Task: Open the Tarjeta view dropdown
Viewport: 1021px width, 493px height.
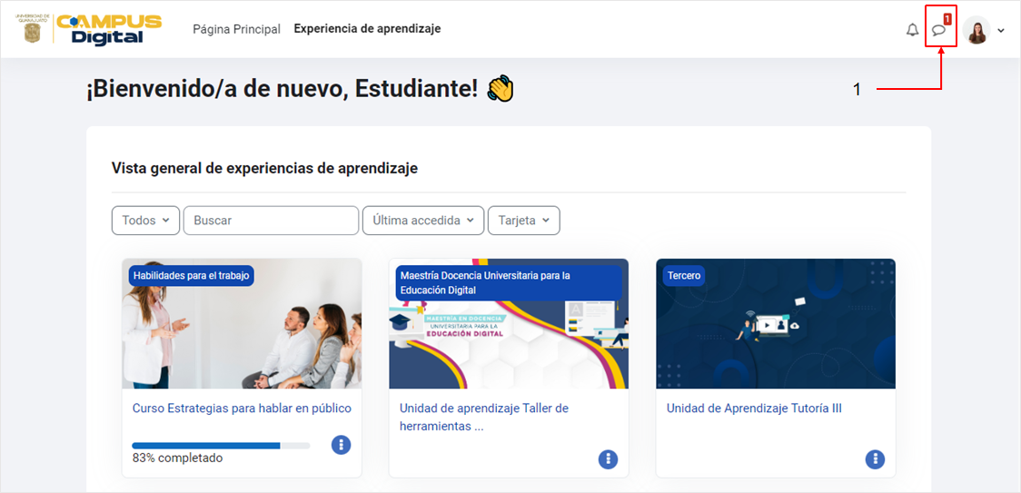Action: tap(523, 220)
